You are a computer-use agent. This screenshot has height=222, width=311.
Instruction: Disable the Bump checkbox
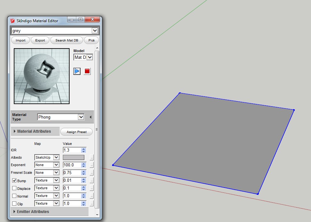click(14, 181)
